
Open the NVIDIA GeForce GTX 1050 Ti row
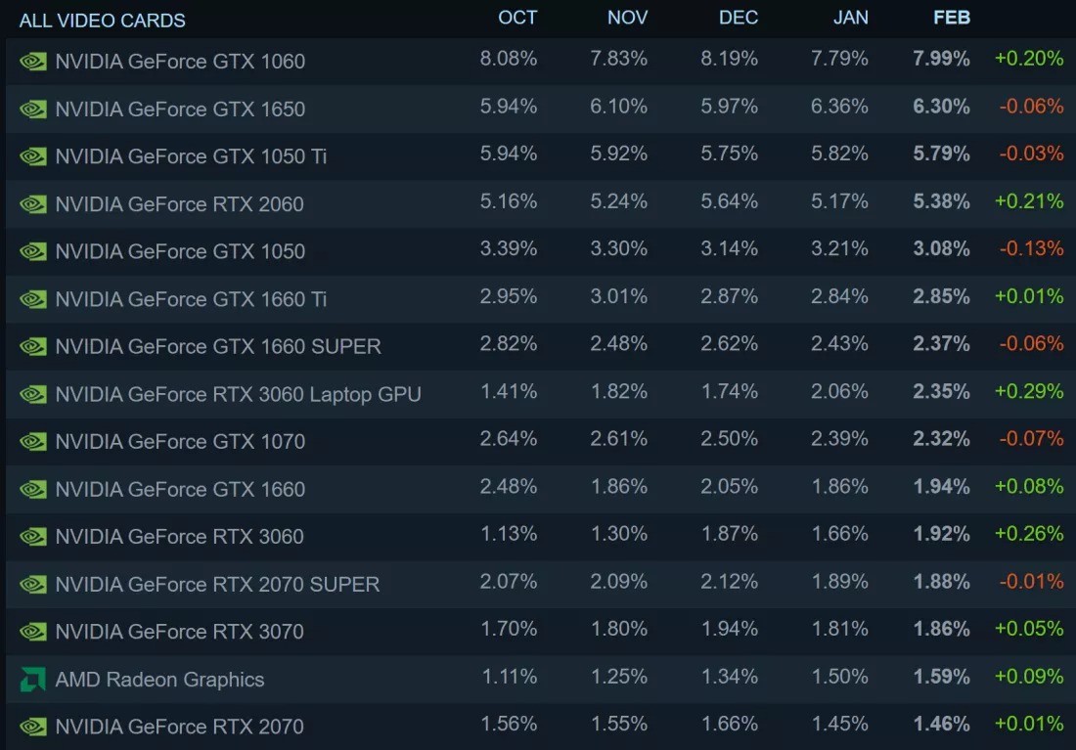[191, 156]
